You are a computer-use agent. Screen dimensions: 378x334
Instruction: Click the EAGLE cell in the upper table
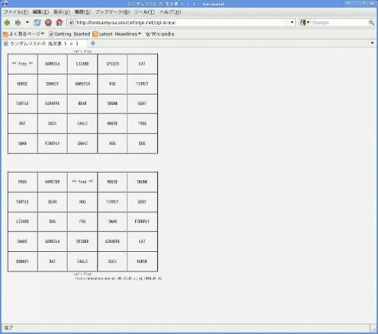coord(82,124)
